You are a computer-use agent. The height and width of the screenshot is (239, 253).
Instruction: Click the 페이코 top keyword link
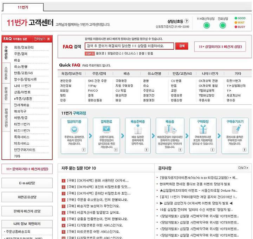pyautogui.click(x=100, y=54)
